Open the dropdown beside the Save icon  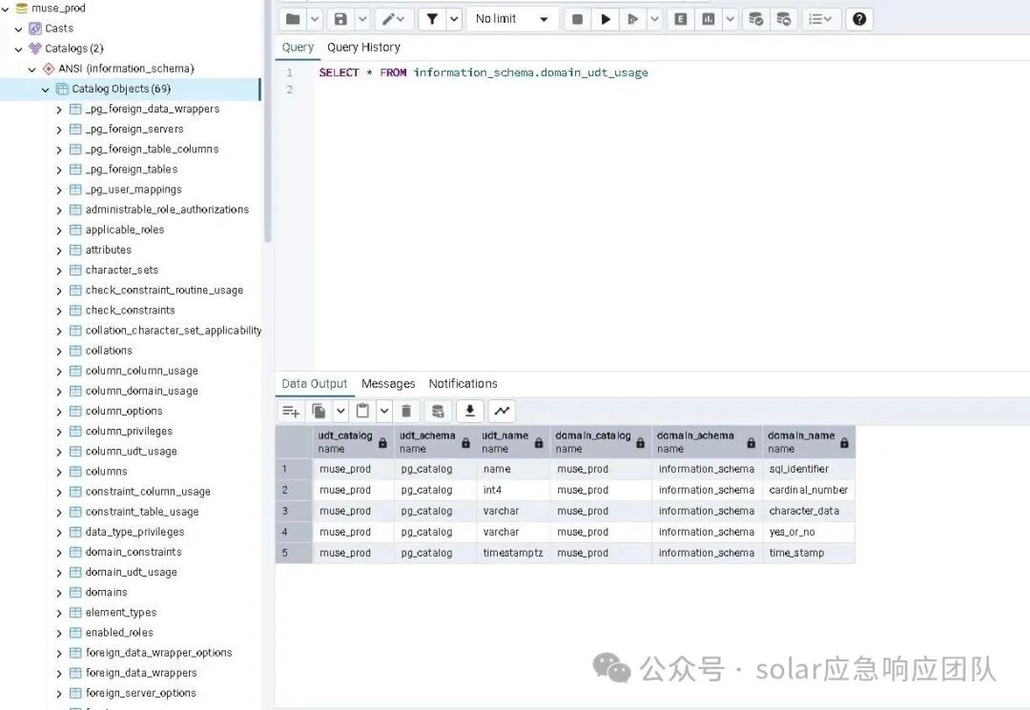pos(362,19)
